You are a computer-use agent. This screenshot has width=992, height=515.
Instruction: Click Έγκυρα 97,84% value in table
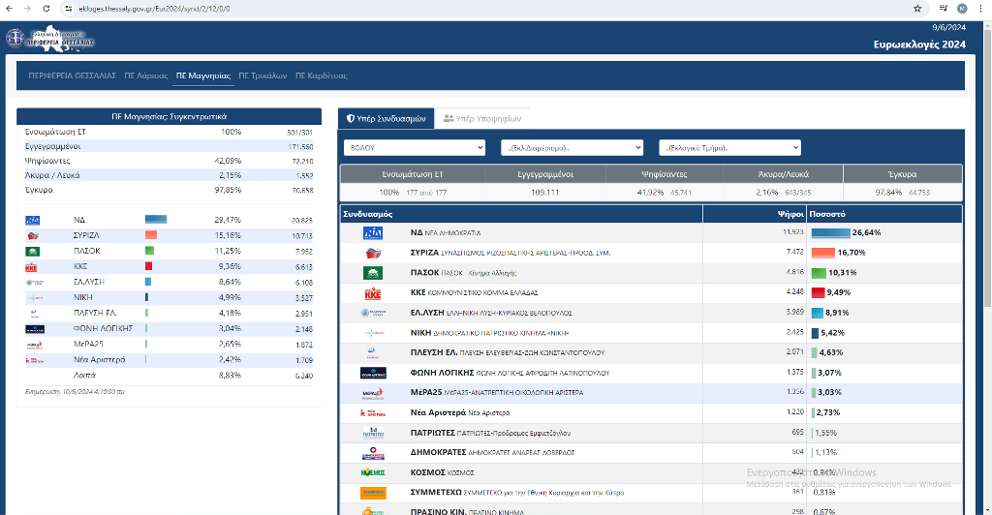(887, 192)
